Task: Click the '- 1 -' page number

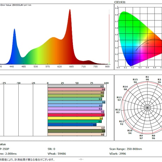Action: (x=81, y=159)
